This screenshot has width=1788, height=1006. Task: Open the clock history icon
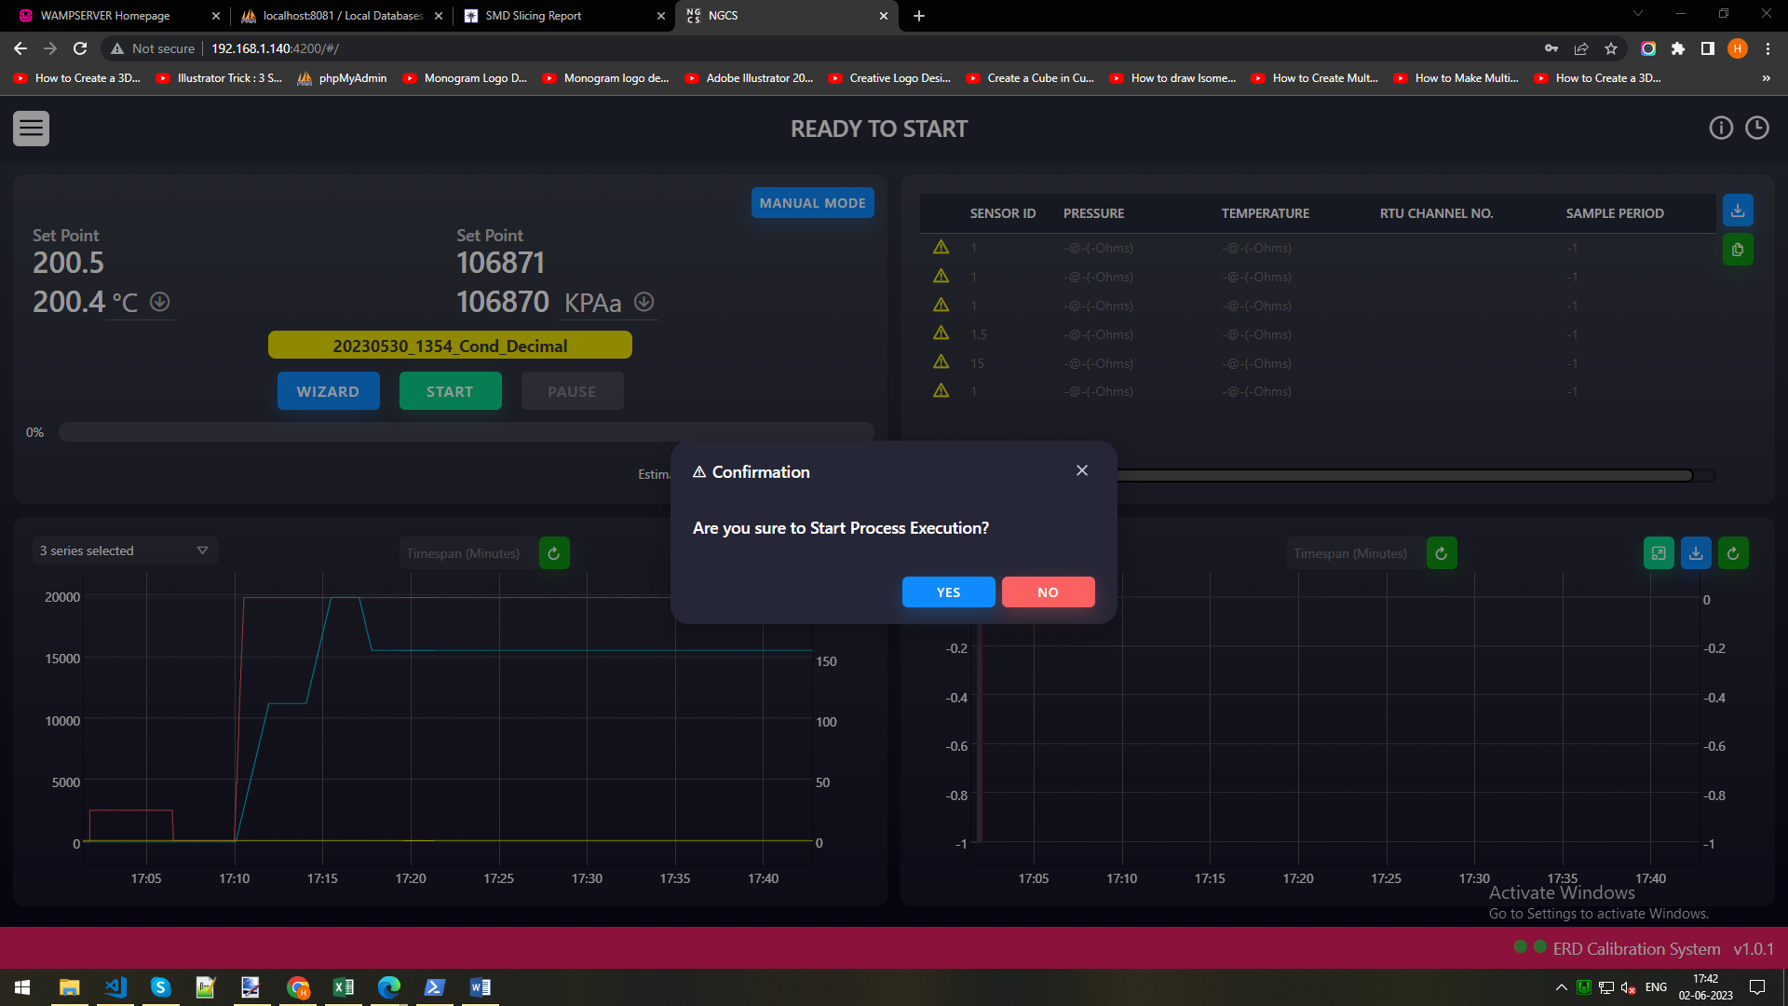point(1756,129)
